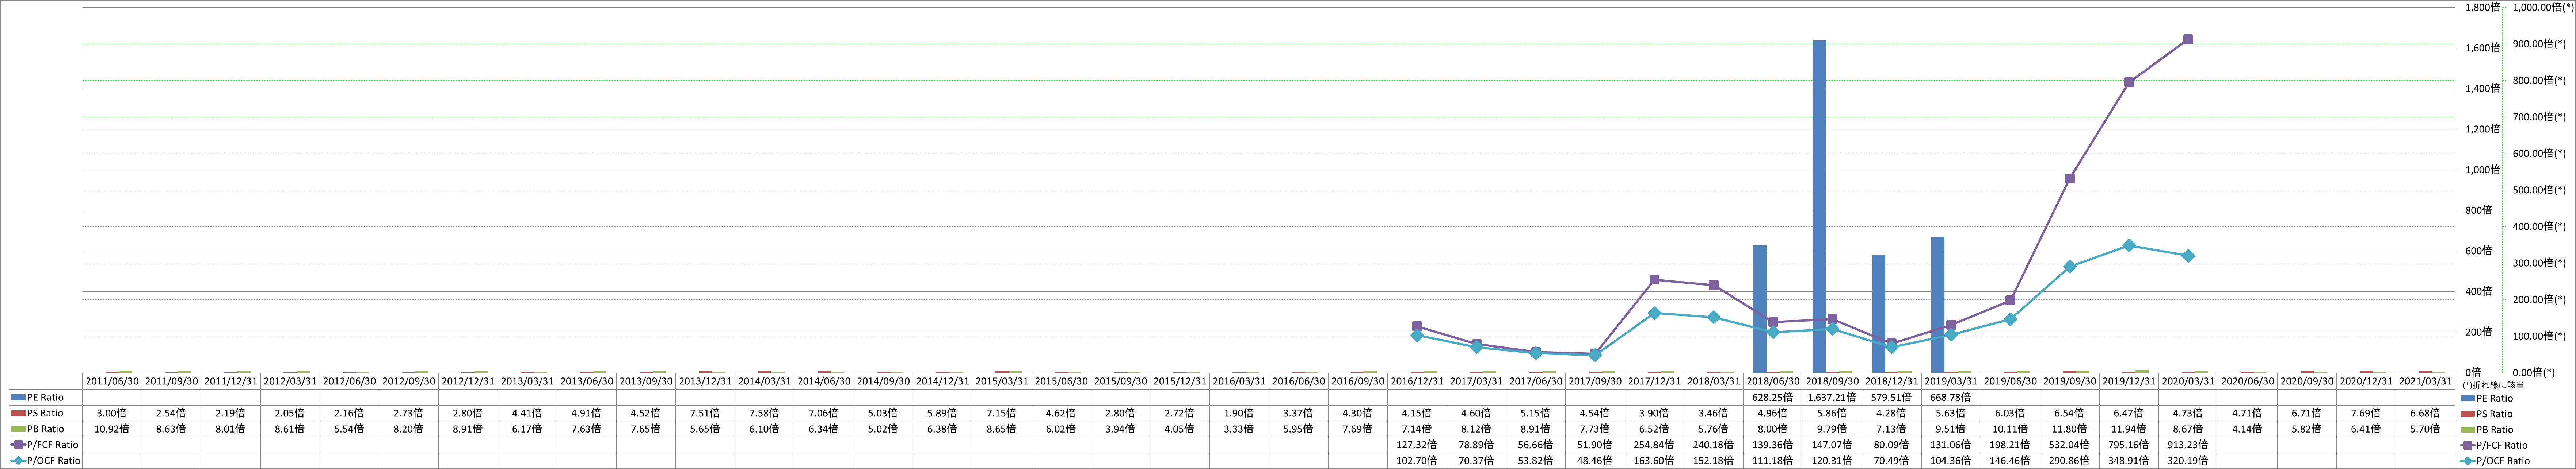2576x469 pixels.
Task: Click the 2018/09/30 date column header
Action: [1832, 381]
